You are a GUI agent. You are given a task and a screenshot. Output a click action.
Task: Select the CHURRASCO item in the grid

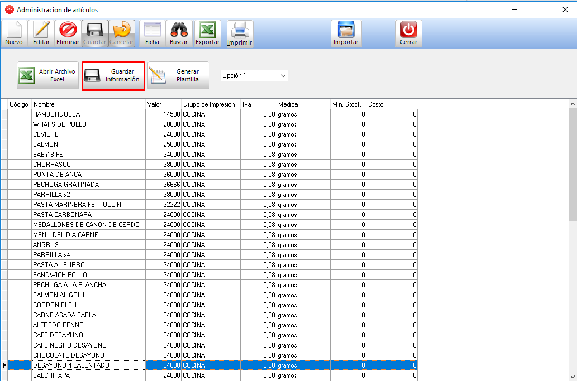click(x=88, y=165)
